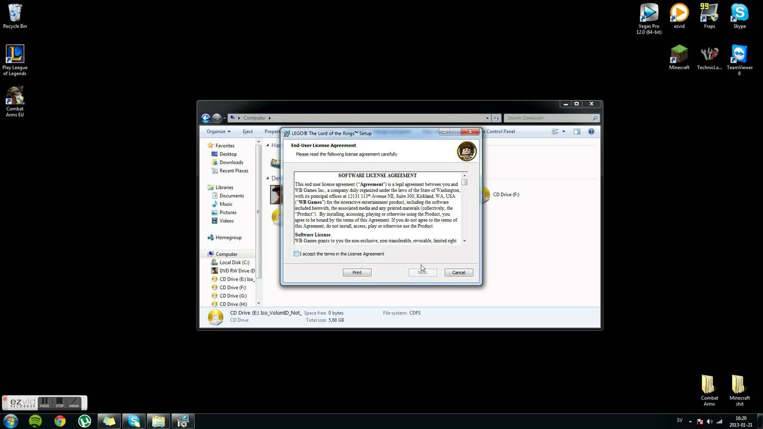Screen dimensions: 763x429
Task: Open the installer taskbar button
Action: (183, 421)
